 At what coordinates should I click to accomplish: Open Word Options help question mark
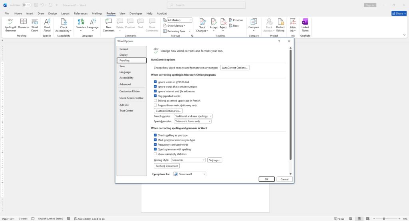point(279,41)
